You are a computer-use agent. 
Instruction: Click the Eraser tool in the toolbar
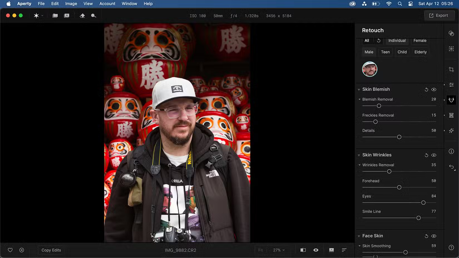[x=82, y=16]
